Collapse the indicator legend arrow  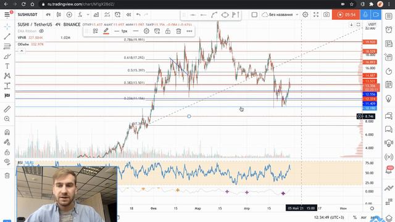(x=22, y=51)
